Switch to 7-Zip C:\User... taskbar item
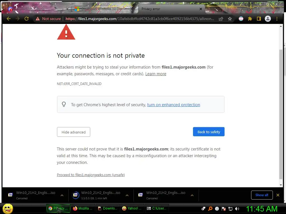 click(x=157, y=208)
